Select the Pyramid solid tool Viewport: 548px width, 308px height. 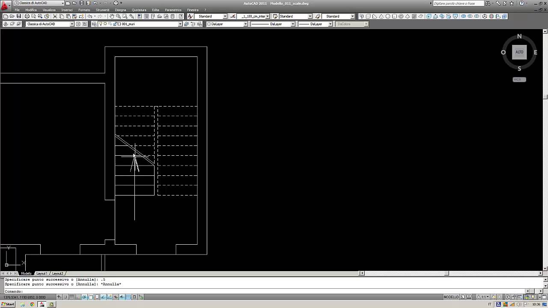pyautogui.click(x=407, y=16)
